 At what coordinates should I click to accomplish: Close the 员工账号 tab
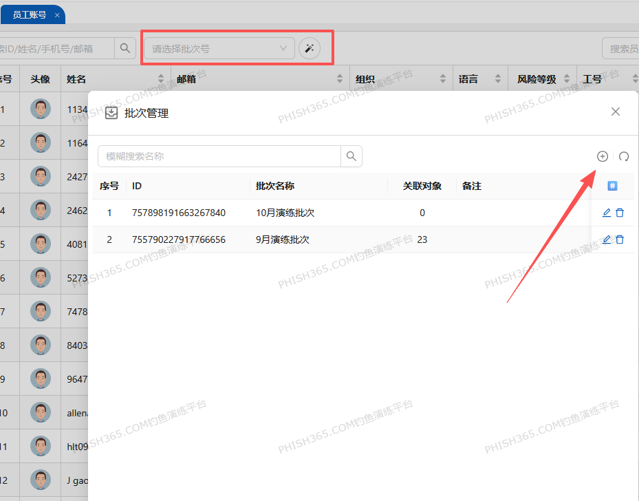tap(57, 14)
